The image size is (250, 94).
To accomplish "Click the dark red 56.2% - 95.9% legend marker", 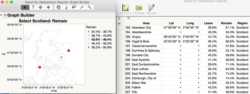I will coord(88,47).
